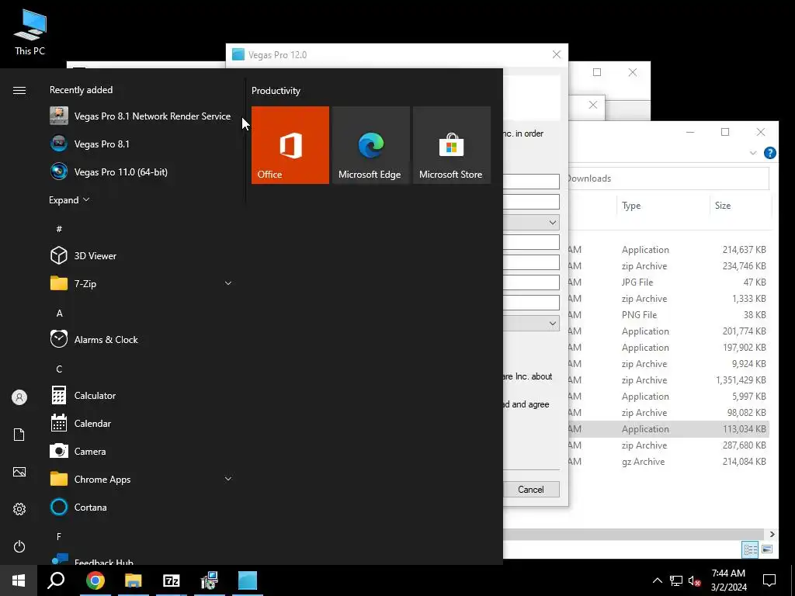Open the Office tile

point(290,145)
